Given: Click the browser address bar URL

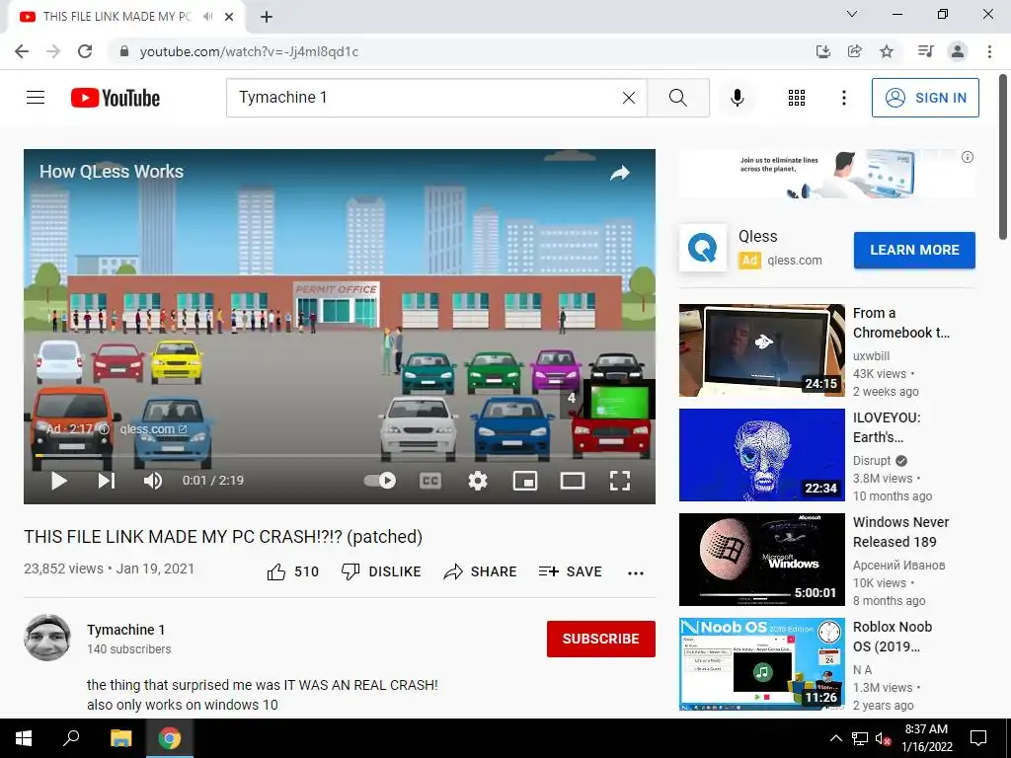Looking at the screenshot, I should click(x=249, y=51).
